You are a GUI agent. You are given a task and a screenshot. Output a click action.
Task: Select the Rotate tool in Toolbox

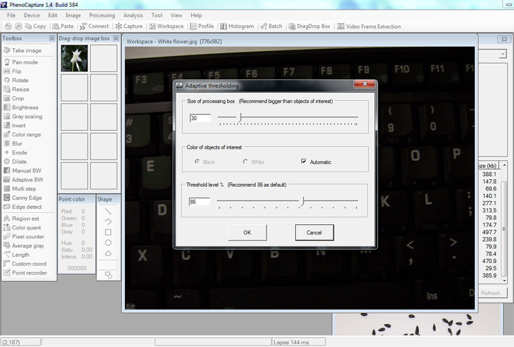[20, 81]
